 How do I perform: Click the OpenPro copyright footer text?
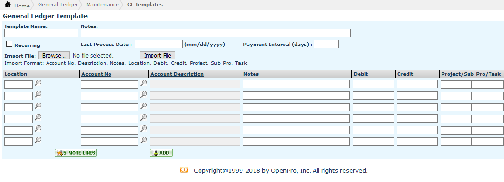coord(281,171)
